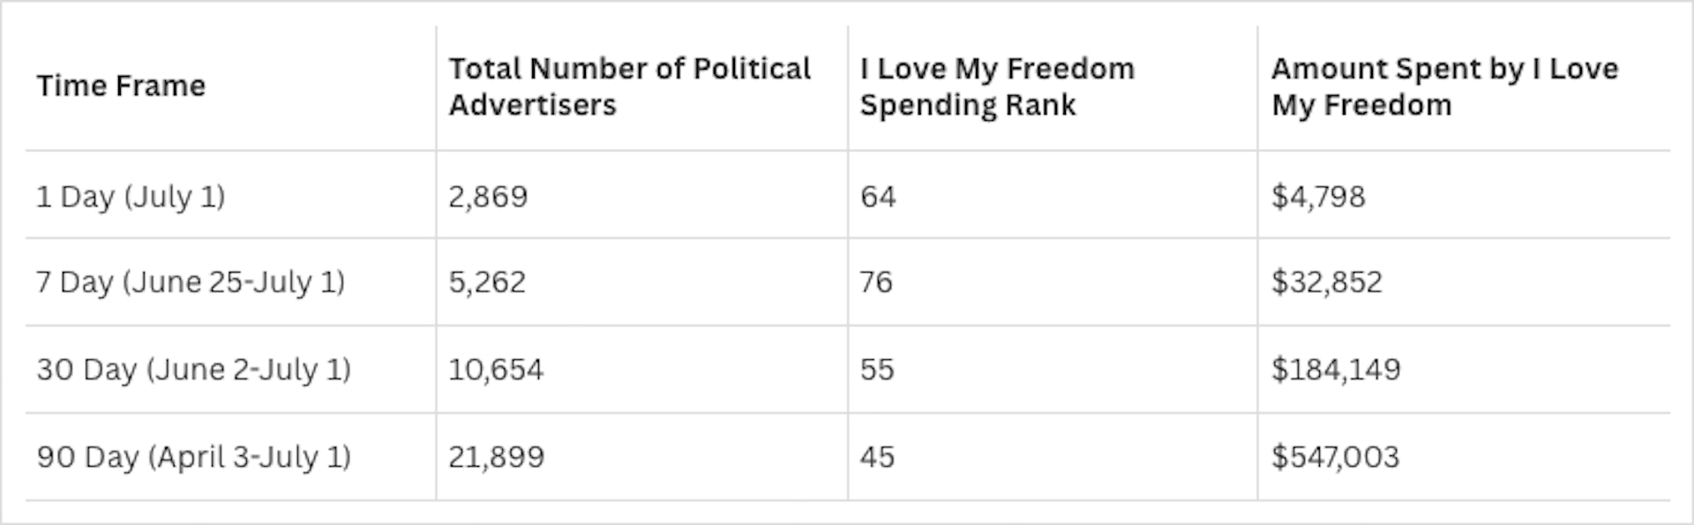Select the $32,852 amount cell

click(x=1327, y=282)
